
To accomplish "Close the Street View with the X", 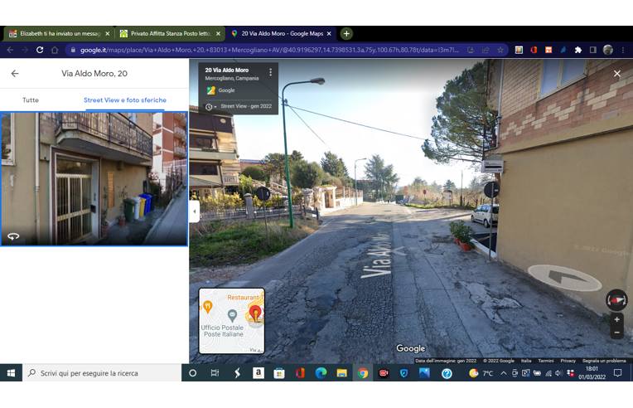I will pos(616,74).
